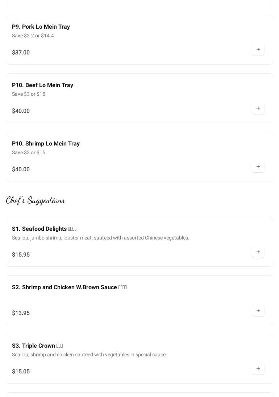Open S2. Shrimp and Chicken W.Brown Sauce title
The width and height of the screenshot is (279, 397).
[x=69, y=287]
